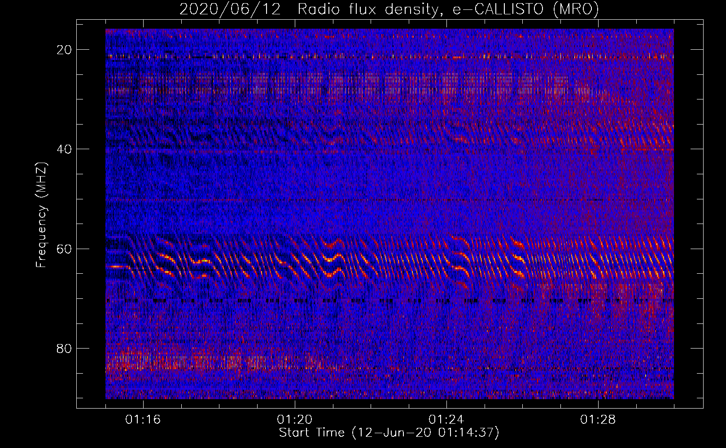Viewport: 726px width, 448px height.
Task: Click the 20 frequency tick label
Action: (x=65, y=50)
